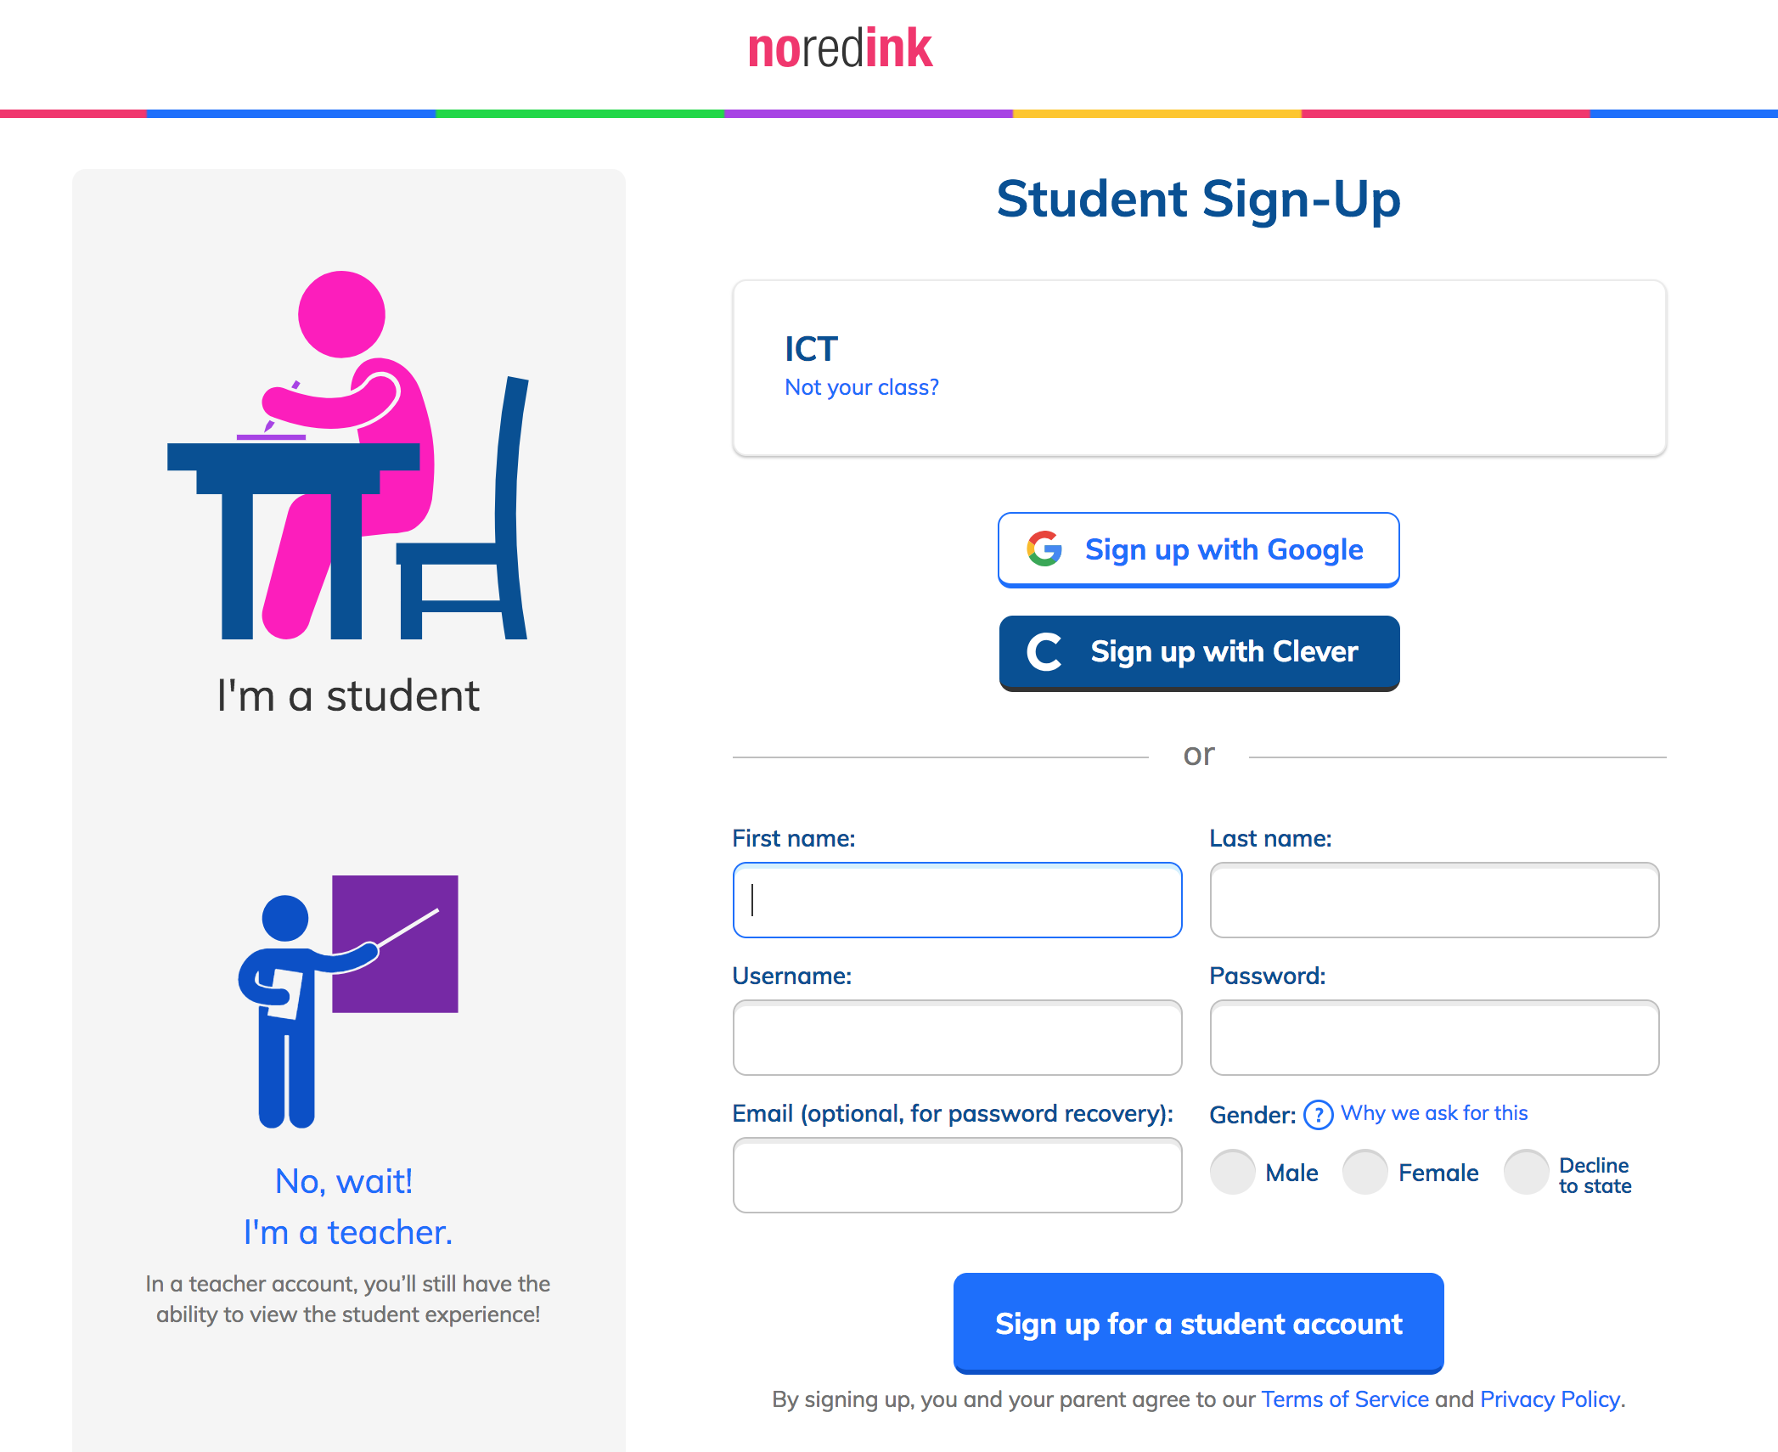Viewport: 1778px width, 1452px height.
Task: Choose Decline to state for gender
Action: 1526,1173
